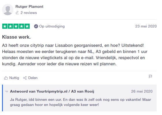This screenshot has width=162, height=115.
Task: Open the 2 reviews link
Action: tap(29, 13)
